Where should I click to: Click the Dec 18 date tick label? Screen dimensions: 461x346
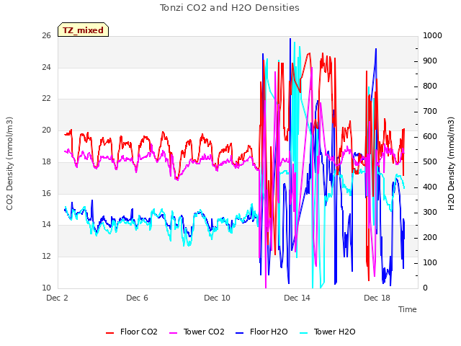[377, 298]
